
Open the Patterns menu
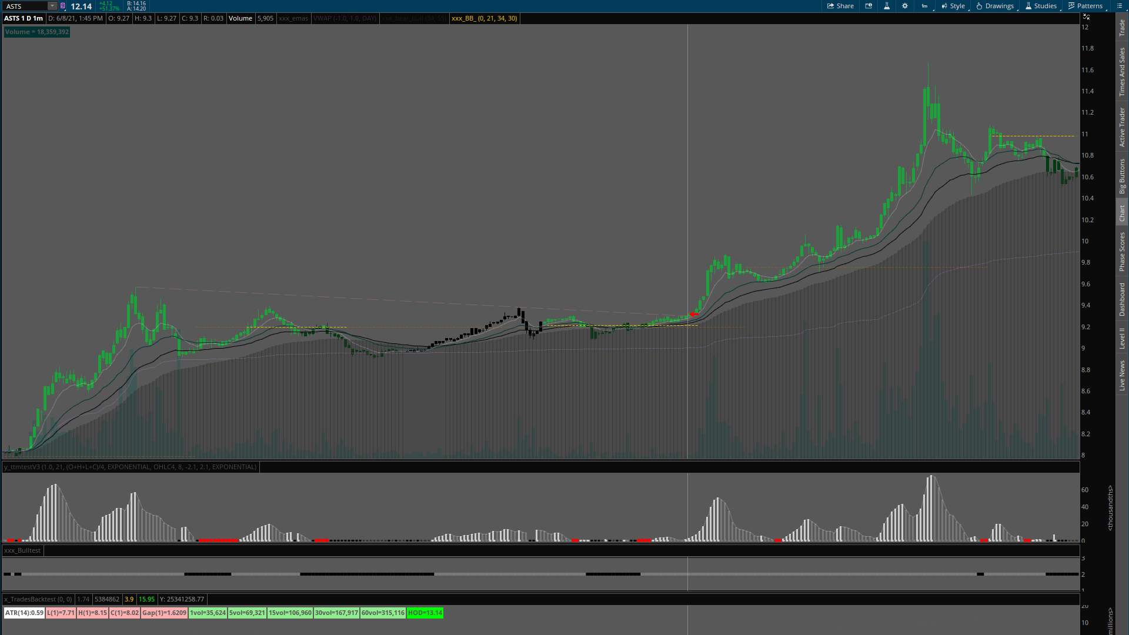pos(1085,6)
